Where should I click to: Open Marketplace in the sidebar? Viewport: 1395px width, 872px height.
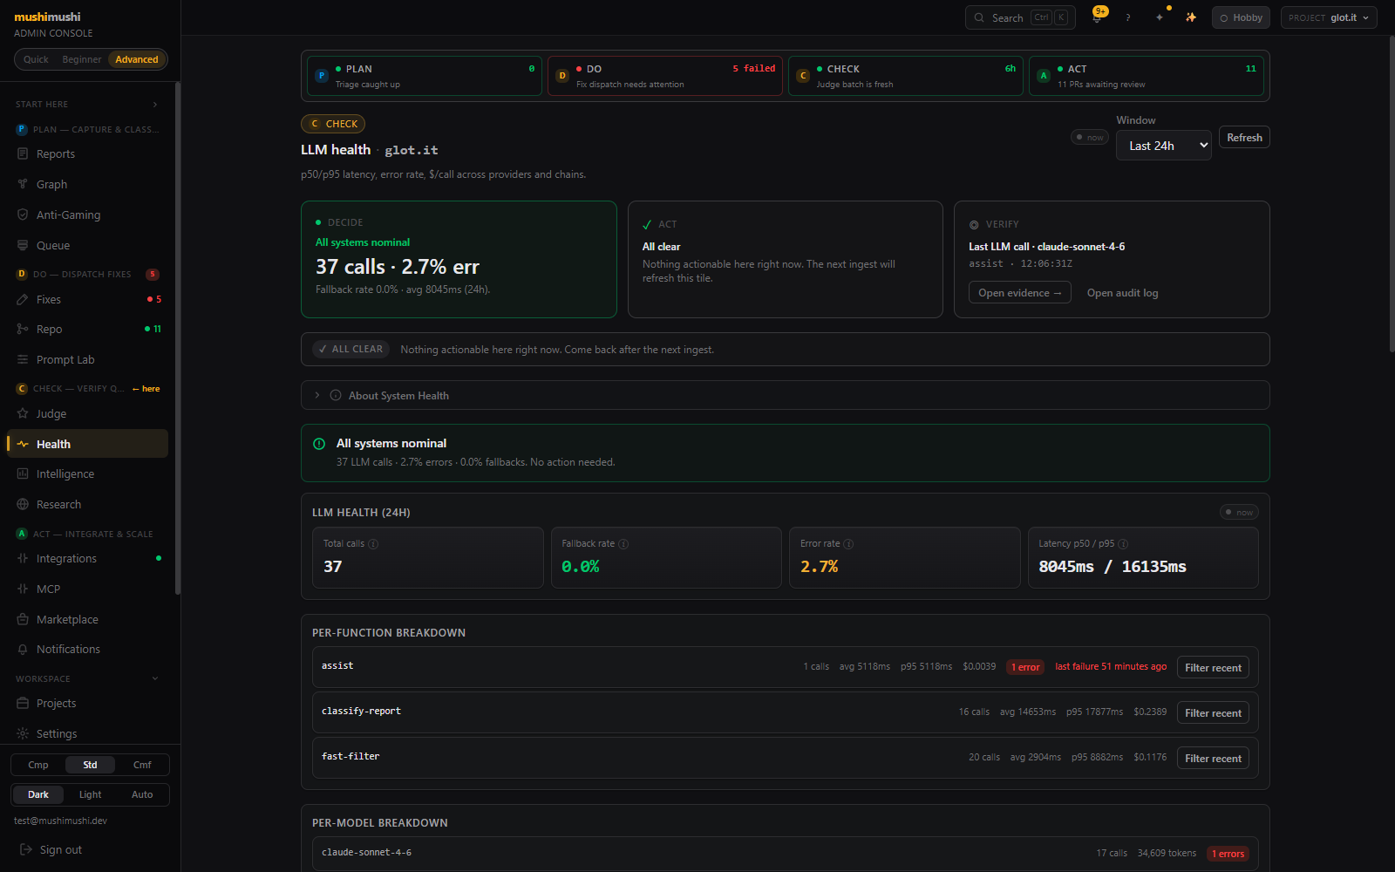pos(87,619)
